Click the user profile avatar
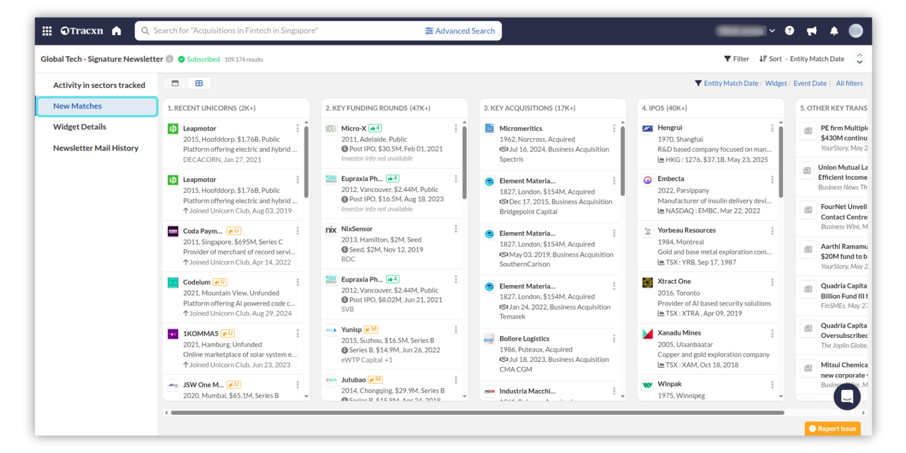Image resolution: width=906 pixels, height=453 pixels. click(856, 31)
